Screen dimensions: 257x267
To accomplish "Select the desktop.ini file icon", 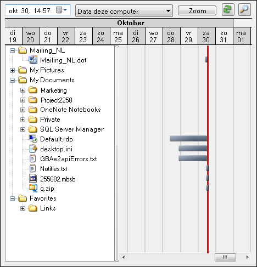I will (33, 149).
